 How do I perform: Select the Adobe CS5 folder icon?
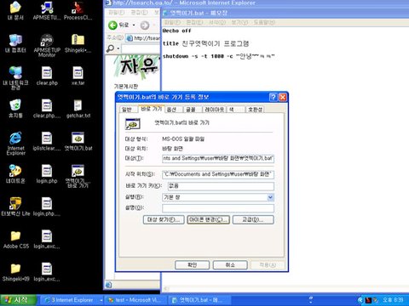pyautogui.click(x=16, y=240)
